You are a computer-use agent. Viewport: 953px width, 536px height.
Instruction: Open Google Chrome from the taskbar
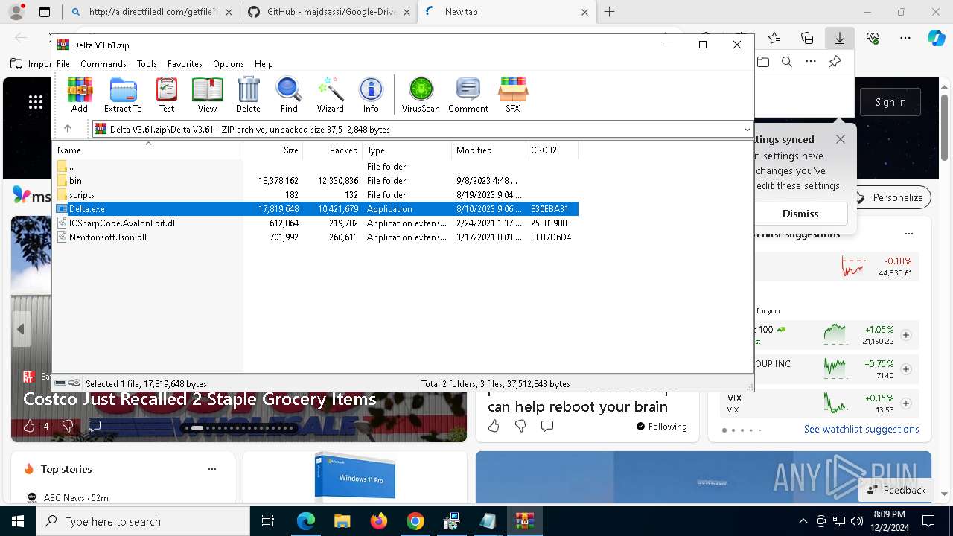pyautogui.click(x=415, y=521)
